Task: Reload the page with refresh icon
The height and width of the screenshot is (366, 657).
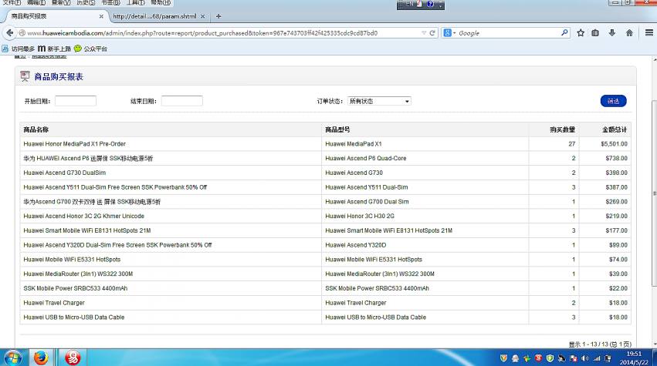Action: pyautogui.click(x=432, y=32)
